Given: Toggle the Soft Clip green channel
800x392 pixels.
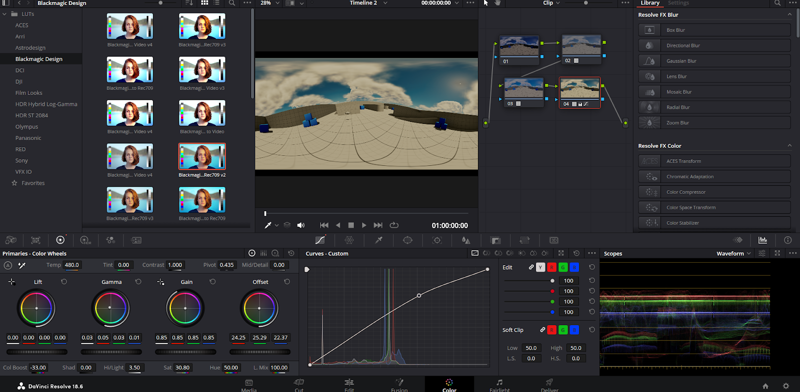Looking at the screenshot, I should (x=563, y=330).
